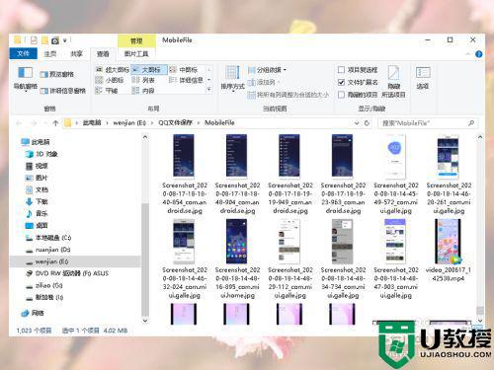This screenshot has width=494, height=370.
Task: Go up one folder level arrow
Action: point(55,123)
